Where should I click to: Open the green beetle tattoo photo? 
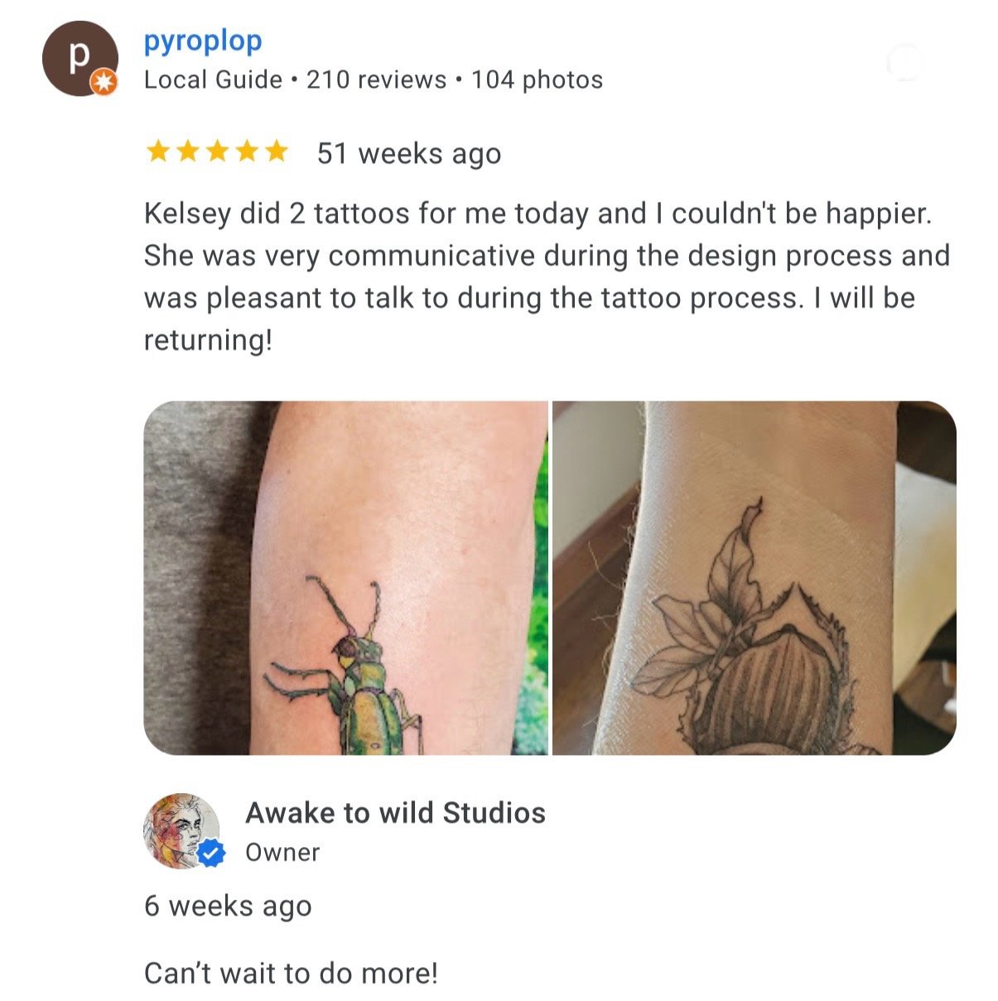(x=345, y=578)
